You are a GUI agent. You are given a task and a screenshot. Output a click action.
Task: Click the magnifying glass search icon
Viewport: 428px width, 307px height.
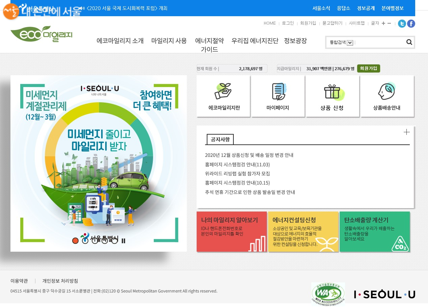[x=409, y=42]
